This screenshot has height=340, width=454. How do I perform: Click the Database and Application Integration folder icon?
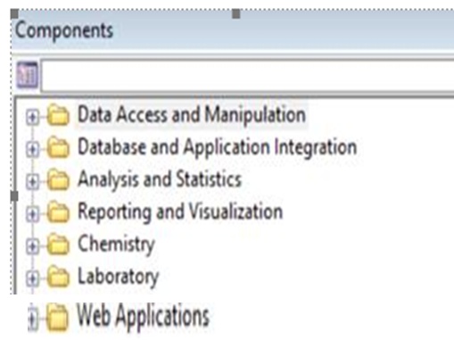coord(58,147)
